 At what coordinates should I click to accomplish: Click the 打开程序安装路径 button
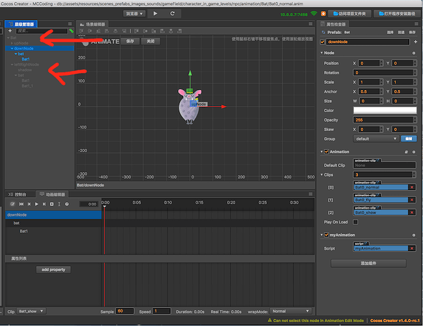(x=397, y=14)
